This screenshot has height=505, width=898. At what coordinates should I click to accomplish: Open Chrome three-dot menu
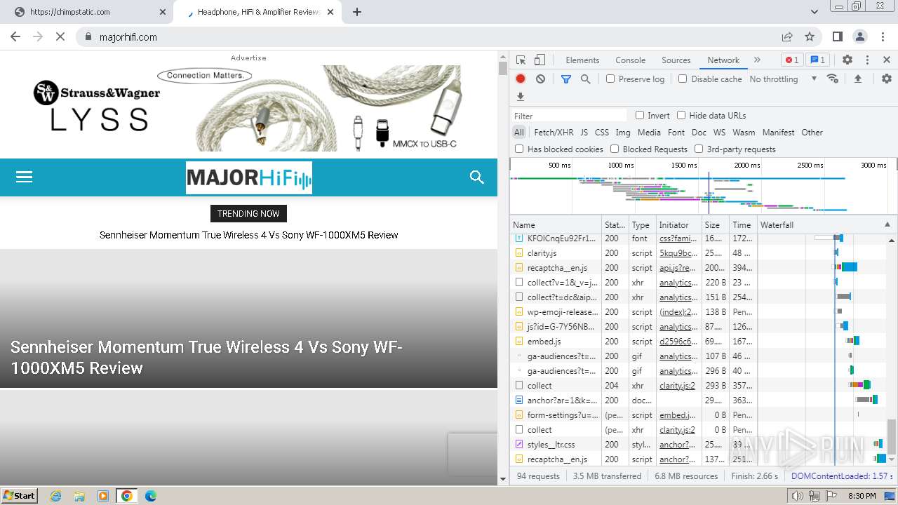pos(883,36)
